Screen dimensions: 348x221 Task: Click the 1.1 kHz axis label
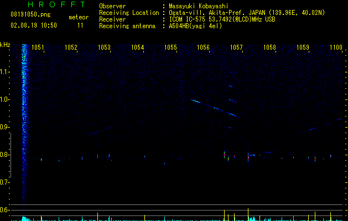tap(4, 72)
